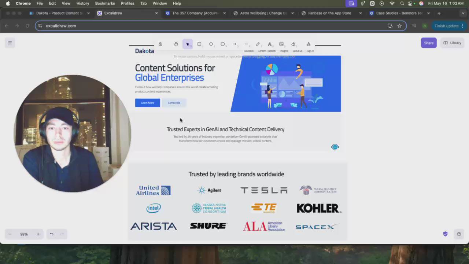Open the Library sidebar panel
469x264 pixels.
click(x=453, y=43)
